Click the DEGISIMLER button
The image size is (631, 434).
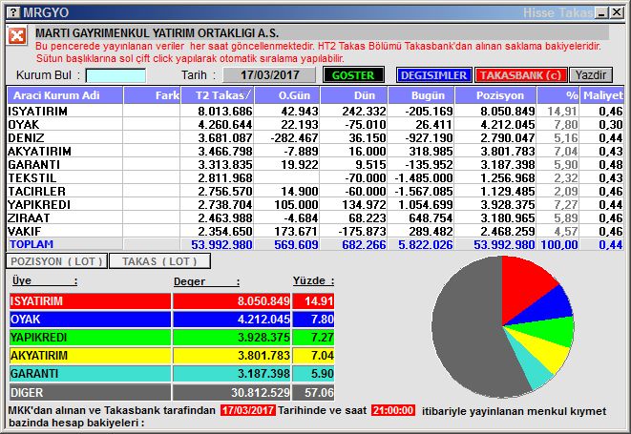tap(433, 75)
